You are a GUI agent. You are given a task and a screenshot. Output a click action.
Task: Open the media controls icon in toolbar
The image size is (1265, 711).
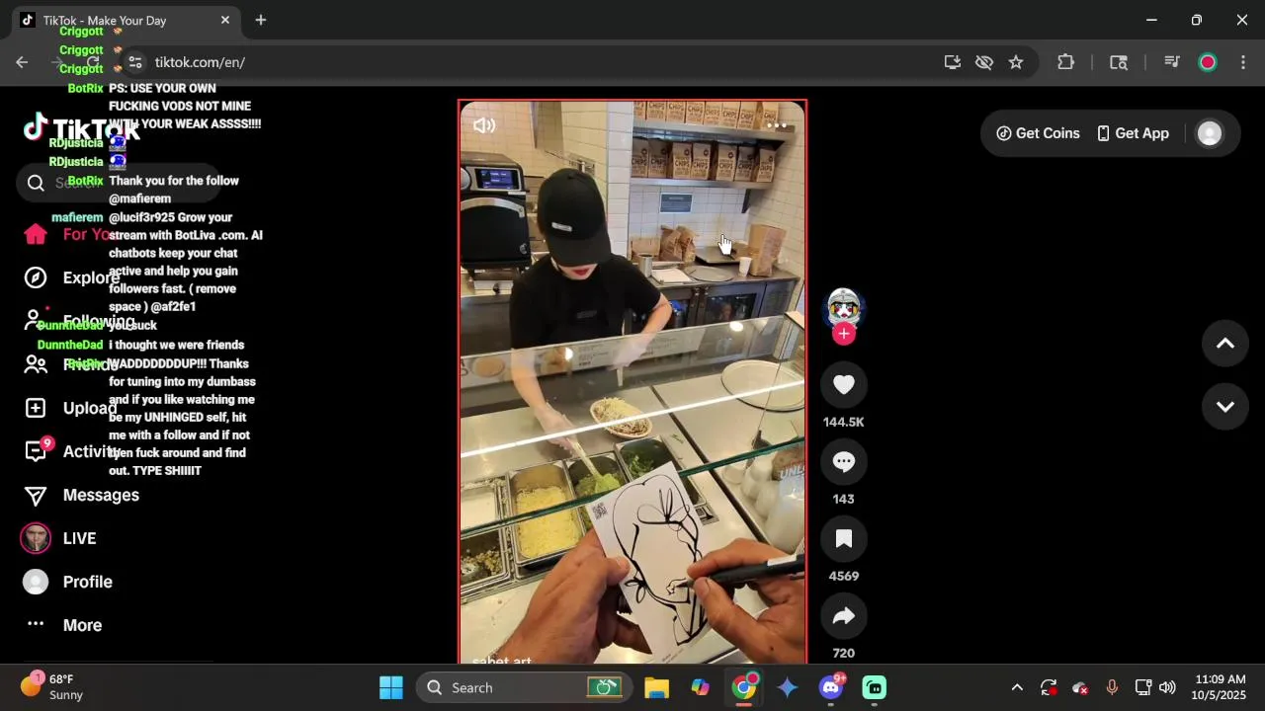pos(1171,62)
